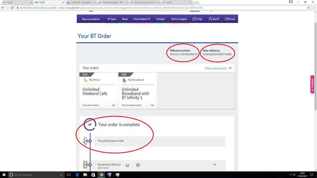Go back using browser back arrow

(3, 8)
